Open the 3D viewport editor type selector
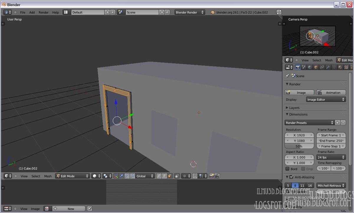354x213 pixels. point(8,176)
